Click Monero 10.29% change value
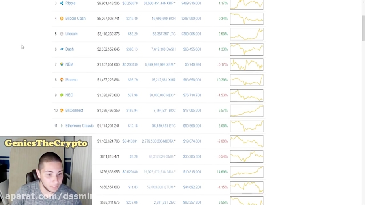 (222, 80)
